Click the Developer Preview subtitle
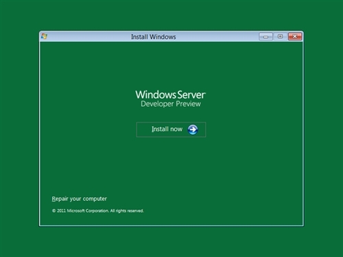 pos(171,104)
